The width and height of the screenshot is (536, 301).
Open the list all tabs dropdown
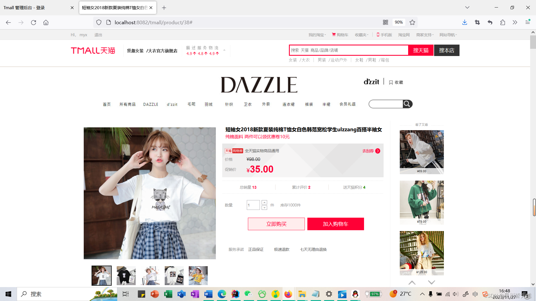(467, 8)
